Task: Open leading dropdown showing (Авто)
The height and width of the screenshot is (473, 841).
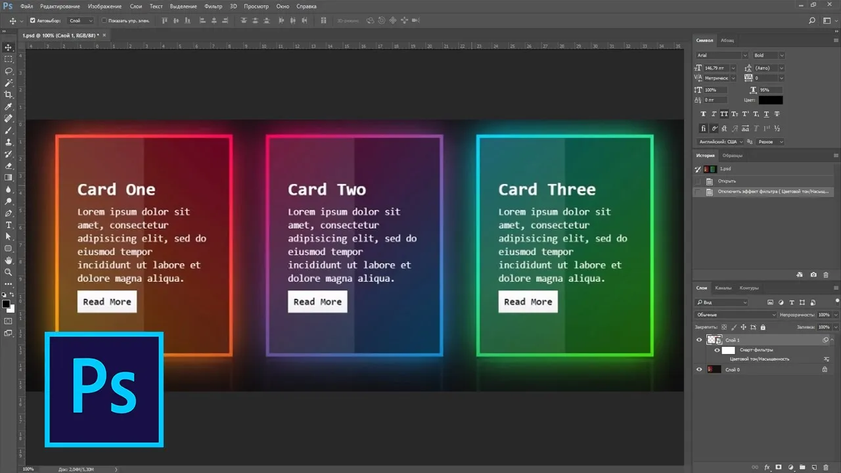Action: pyautogui.click(x=781, y=68)
